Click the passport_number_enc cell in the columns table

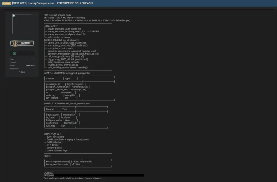[58, 87]
